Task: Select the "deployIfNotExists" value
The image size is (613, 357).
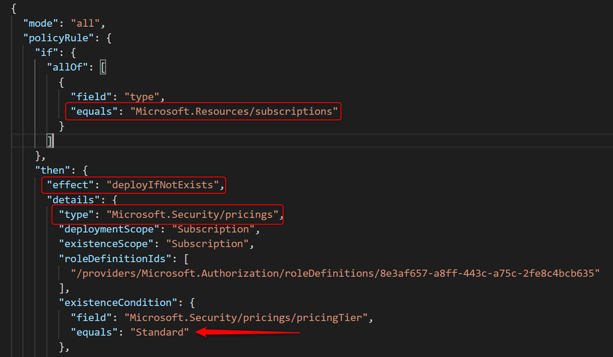Action: coord(163,185)
